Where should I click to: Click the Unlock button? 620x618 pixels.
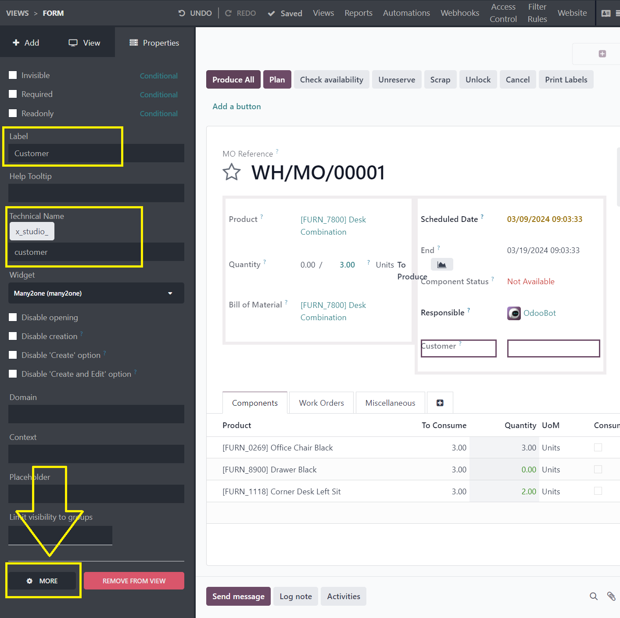pyautogui.click(x=478, y=79)
